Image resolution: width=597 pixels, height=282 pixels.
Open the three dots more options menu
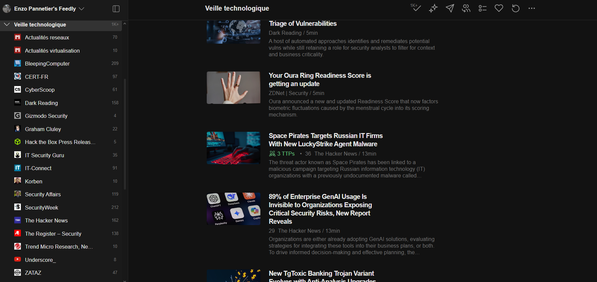[x=532, y=8]
